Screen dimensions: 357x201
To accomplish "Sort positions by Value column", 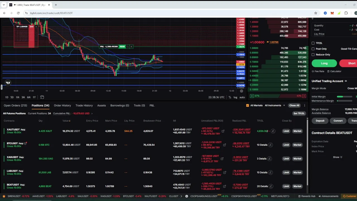I will click(66, 121).
